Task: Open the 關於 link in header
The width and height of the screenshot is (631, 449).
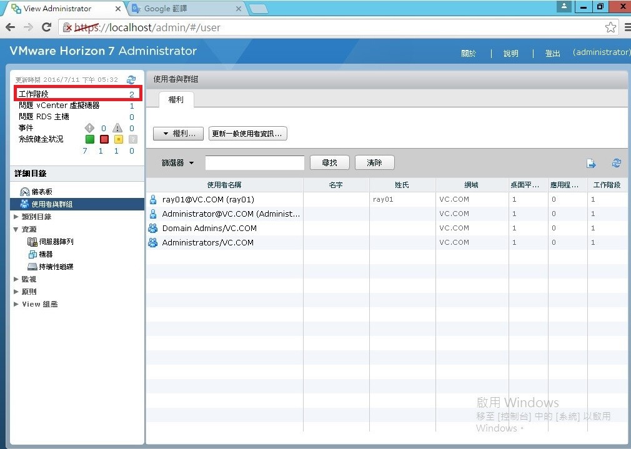Action: pyautogui.click(x=469, y=53)
